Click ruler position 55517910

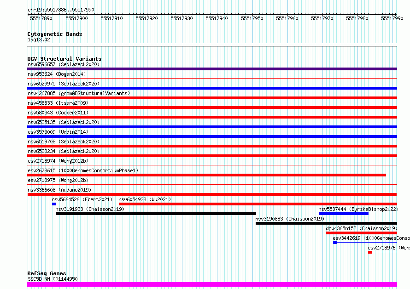tap(111, 18)
